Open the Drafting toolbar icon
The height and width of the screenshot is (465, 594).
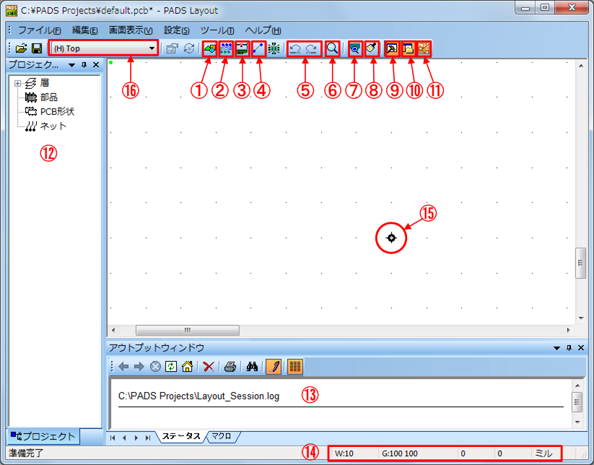(209, 48)
